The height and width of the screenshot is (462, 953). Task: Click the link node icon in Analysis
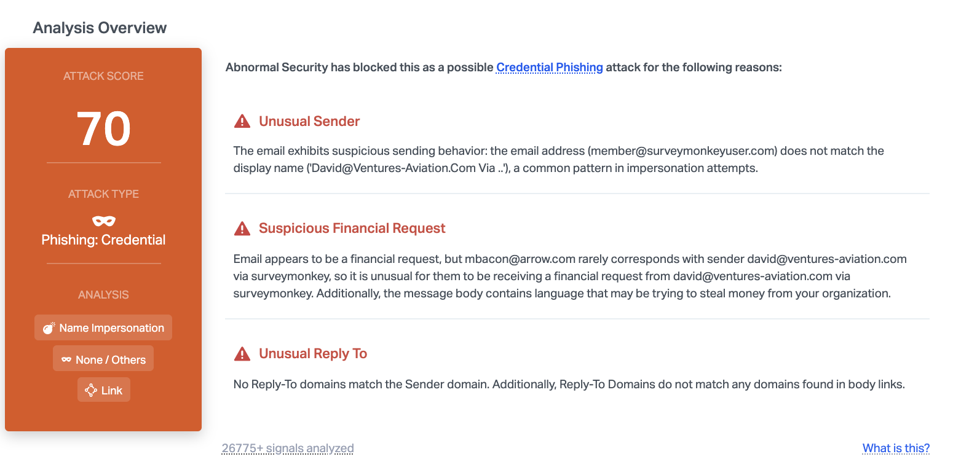[x=91, y=390]
